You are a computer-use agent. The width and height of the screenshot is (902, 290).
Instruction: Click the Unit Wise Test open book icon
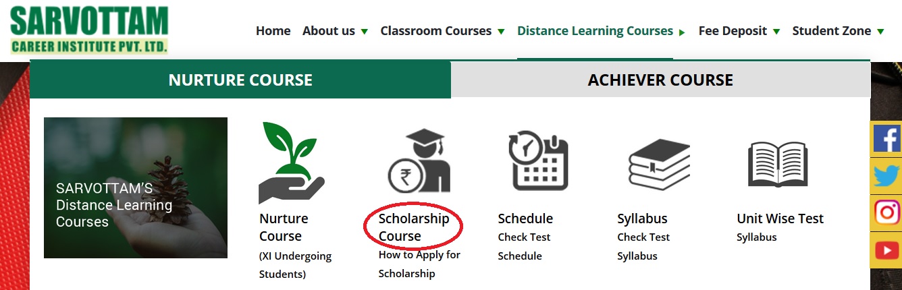point(778,164)
